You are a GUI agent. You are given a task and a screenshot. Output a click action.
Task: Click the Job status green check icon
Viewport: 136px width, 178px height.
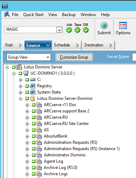pyautogui.click(x=69, y=30)
